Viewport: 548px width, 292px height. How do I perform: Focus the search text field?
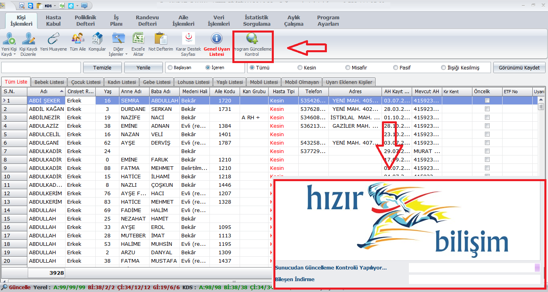pyautogui.click(x=41, y=67)
